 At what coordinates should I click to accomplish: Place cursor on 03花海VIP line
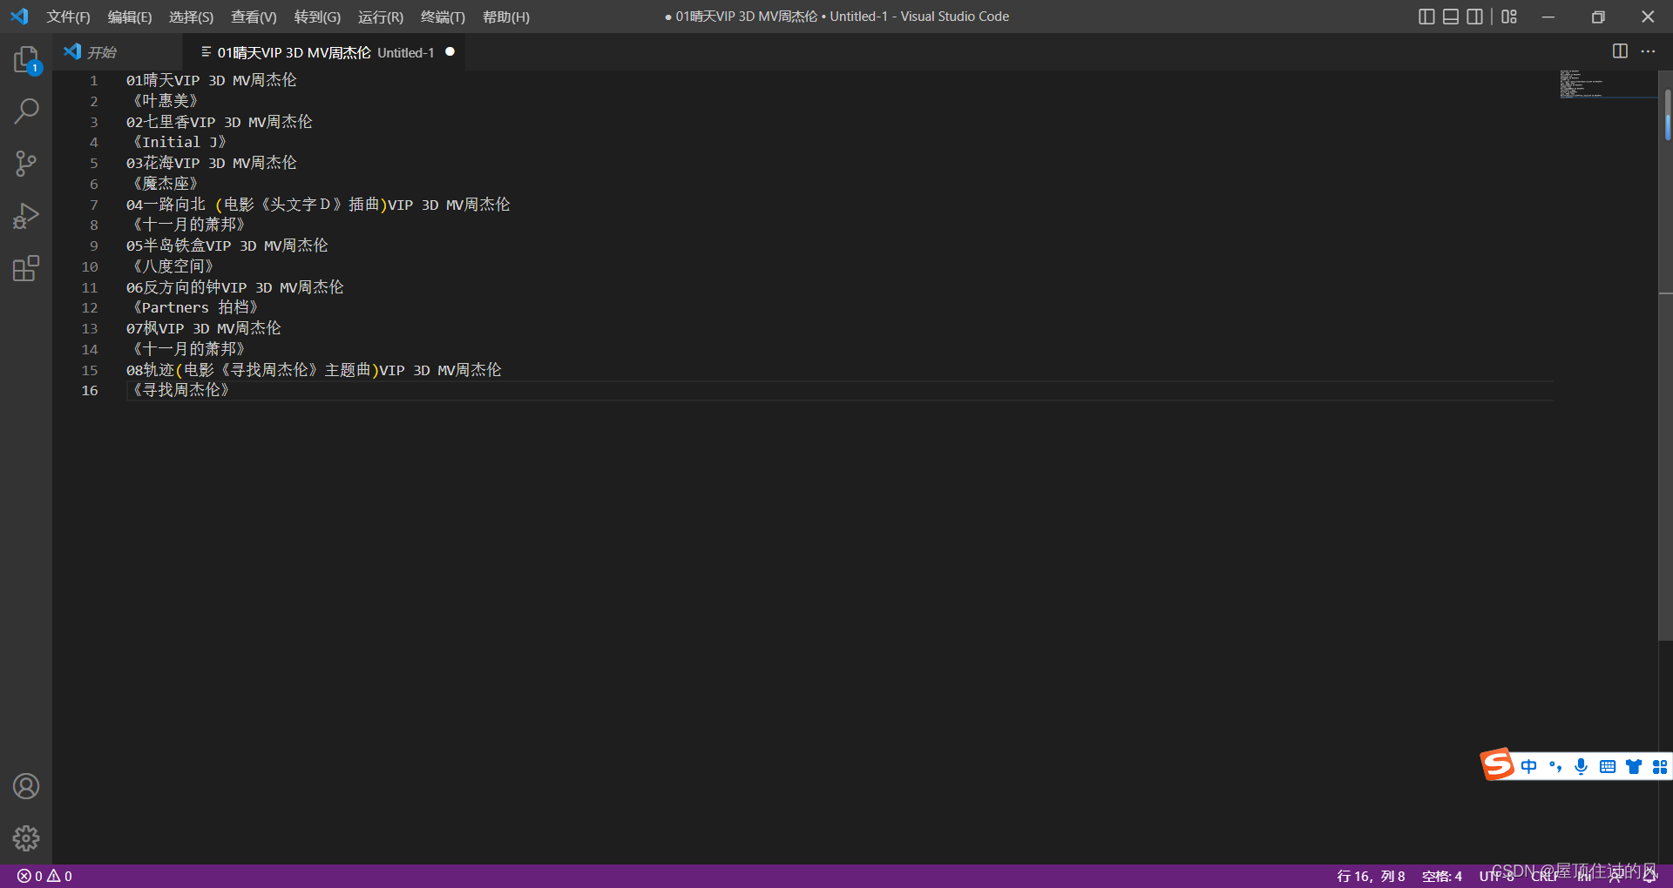point(212,163)
